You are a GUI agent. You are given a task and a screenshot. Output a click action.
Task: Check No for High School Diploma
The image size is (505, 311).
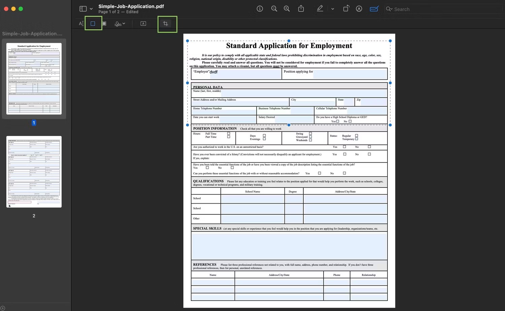point(350,121)
